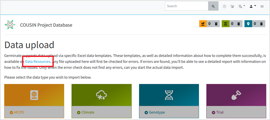Open the Trial upload option

coord(220,112)
